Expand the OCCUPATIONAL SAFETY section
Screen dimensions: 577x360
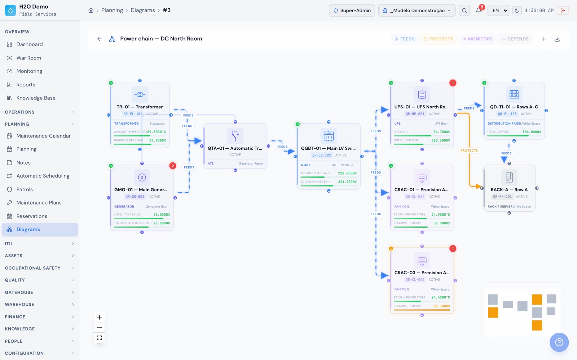(x=40, y=268)
